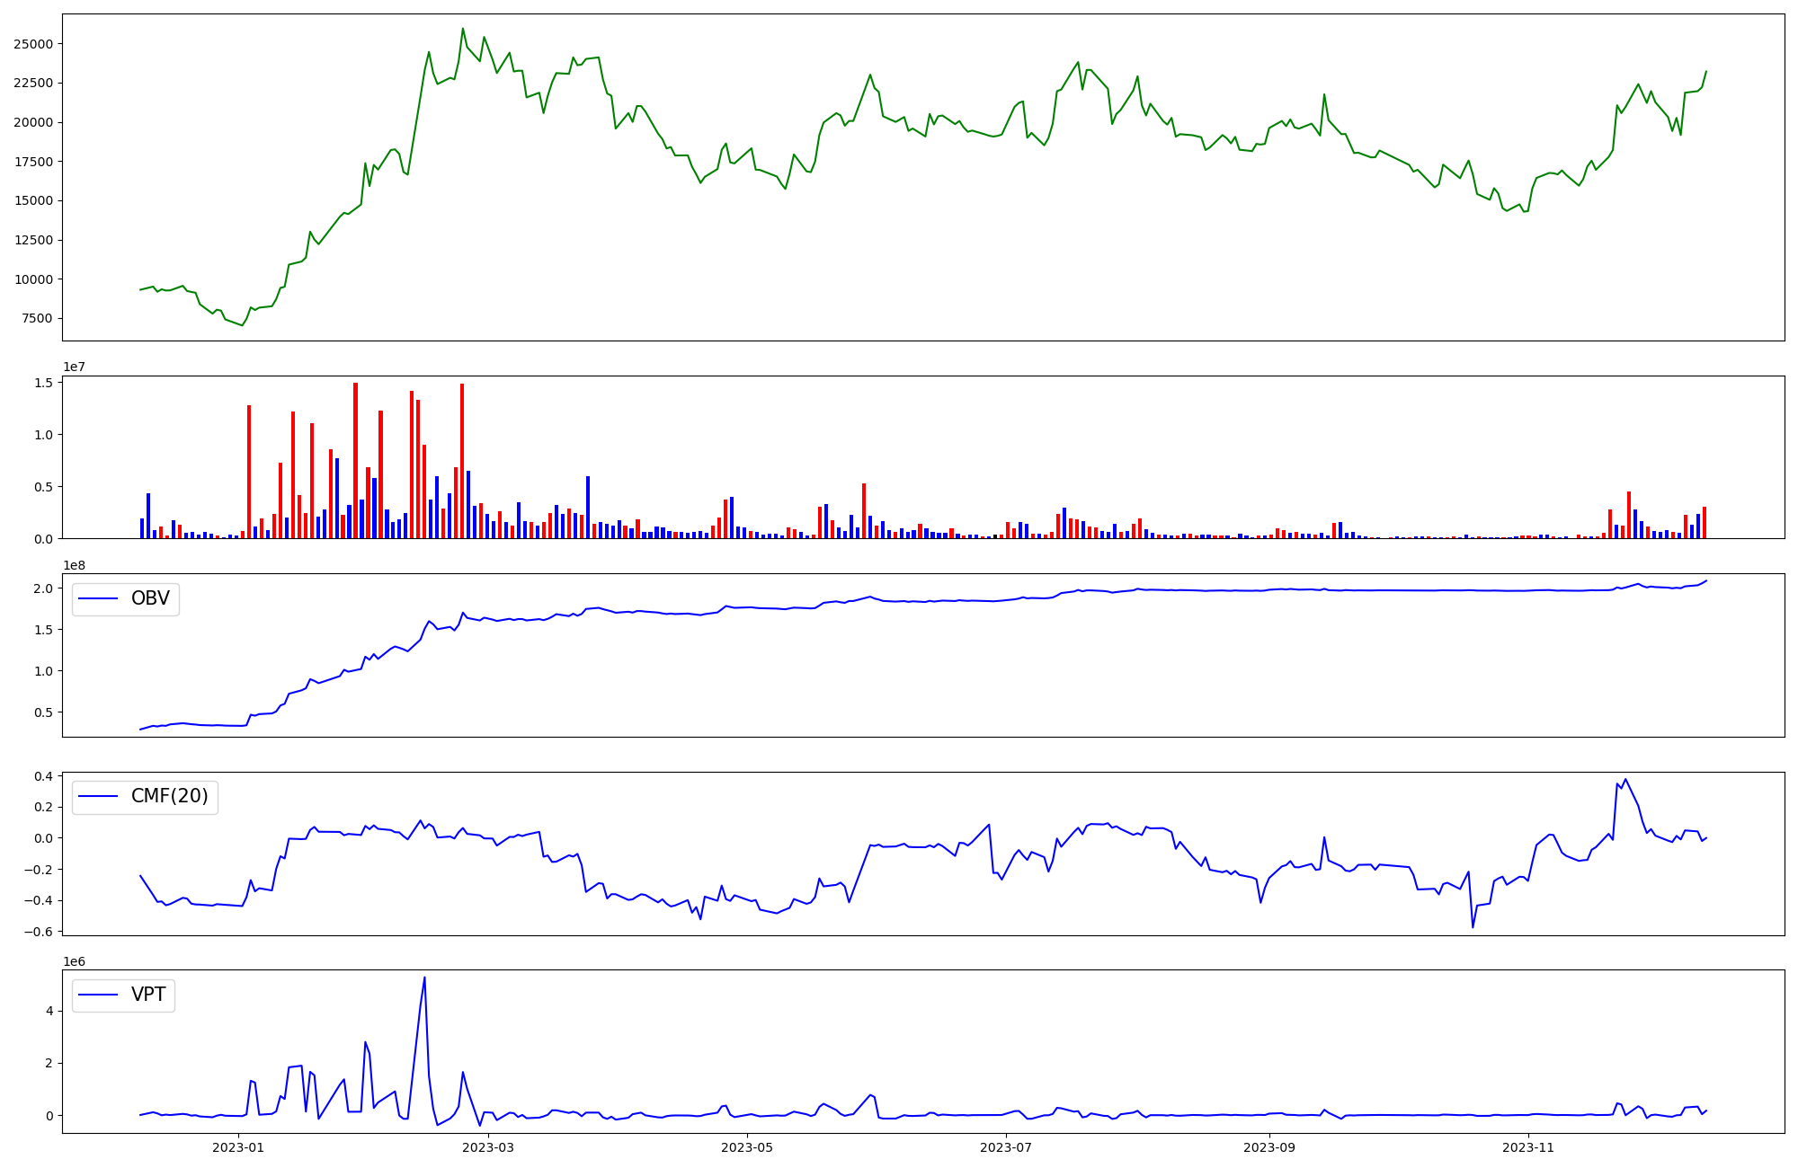Select the 2023-03 date tick label
This screenshot has width=1798, height=1168.
tap(487, 1147)
